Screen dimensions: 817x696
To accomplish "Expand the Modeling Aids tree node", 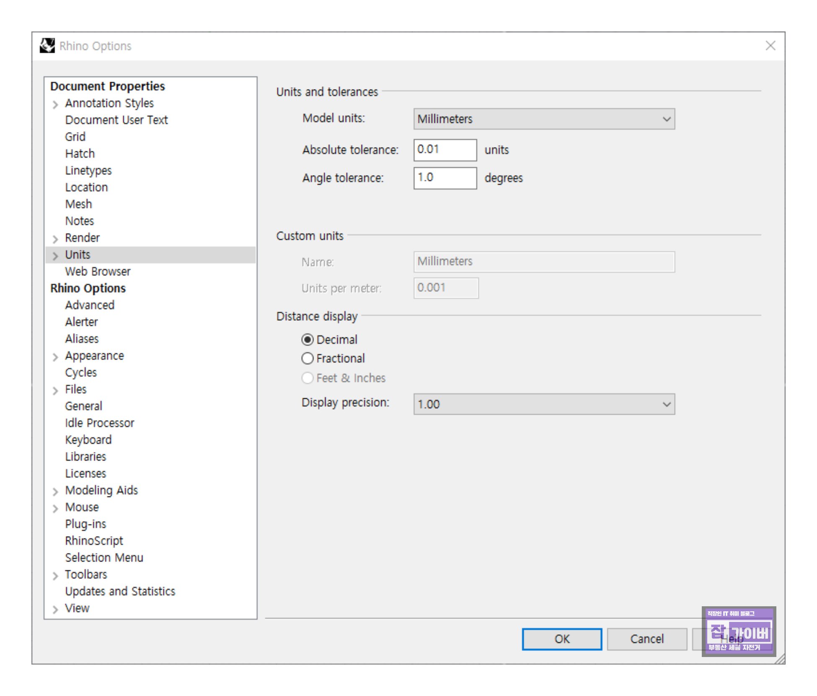I will click(55, 491).
